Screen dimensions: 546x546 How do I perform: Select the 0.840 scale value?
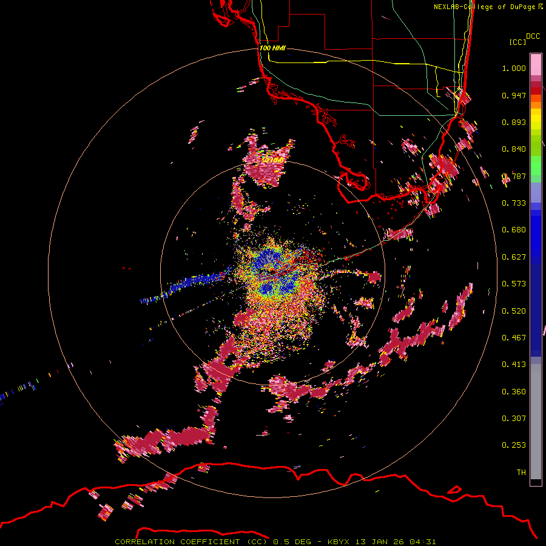pos(514,149)
